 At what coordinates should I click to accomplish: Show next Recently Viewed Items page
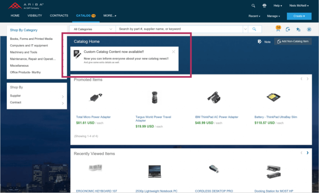point(307,153)
